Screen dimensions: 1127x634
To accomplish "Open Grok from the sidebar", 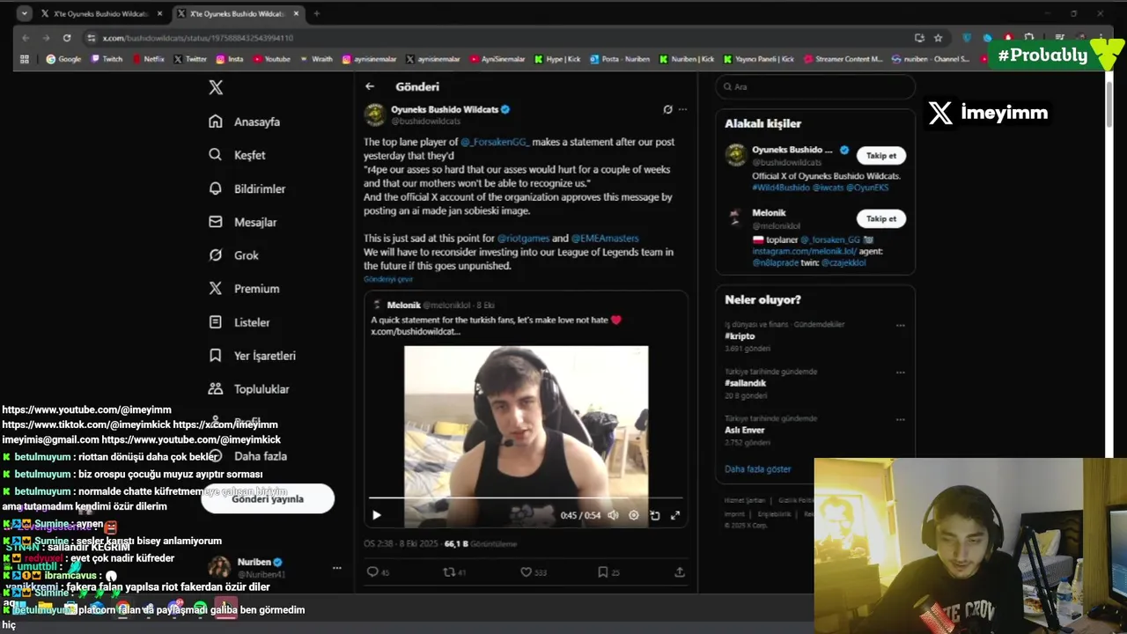I will [x=233, y=255].
